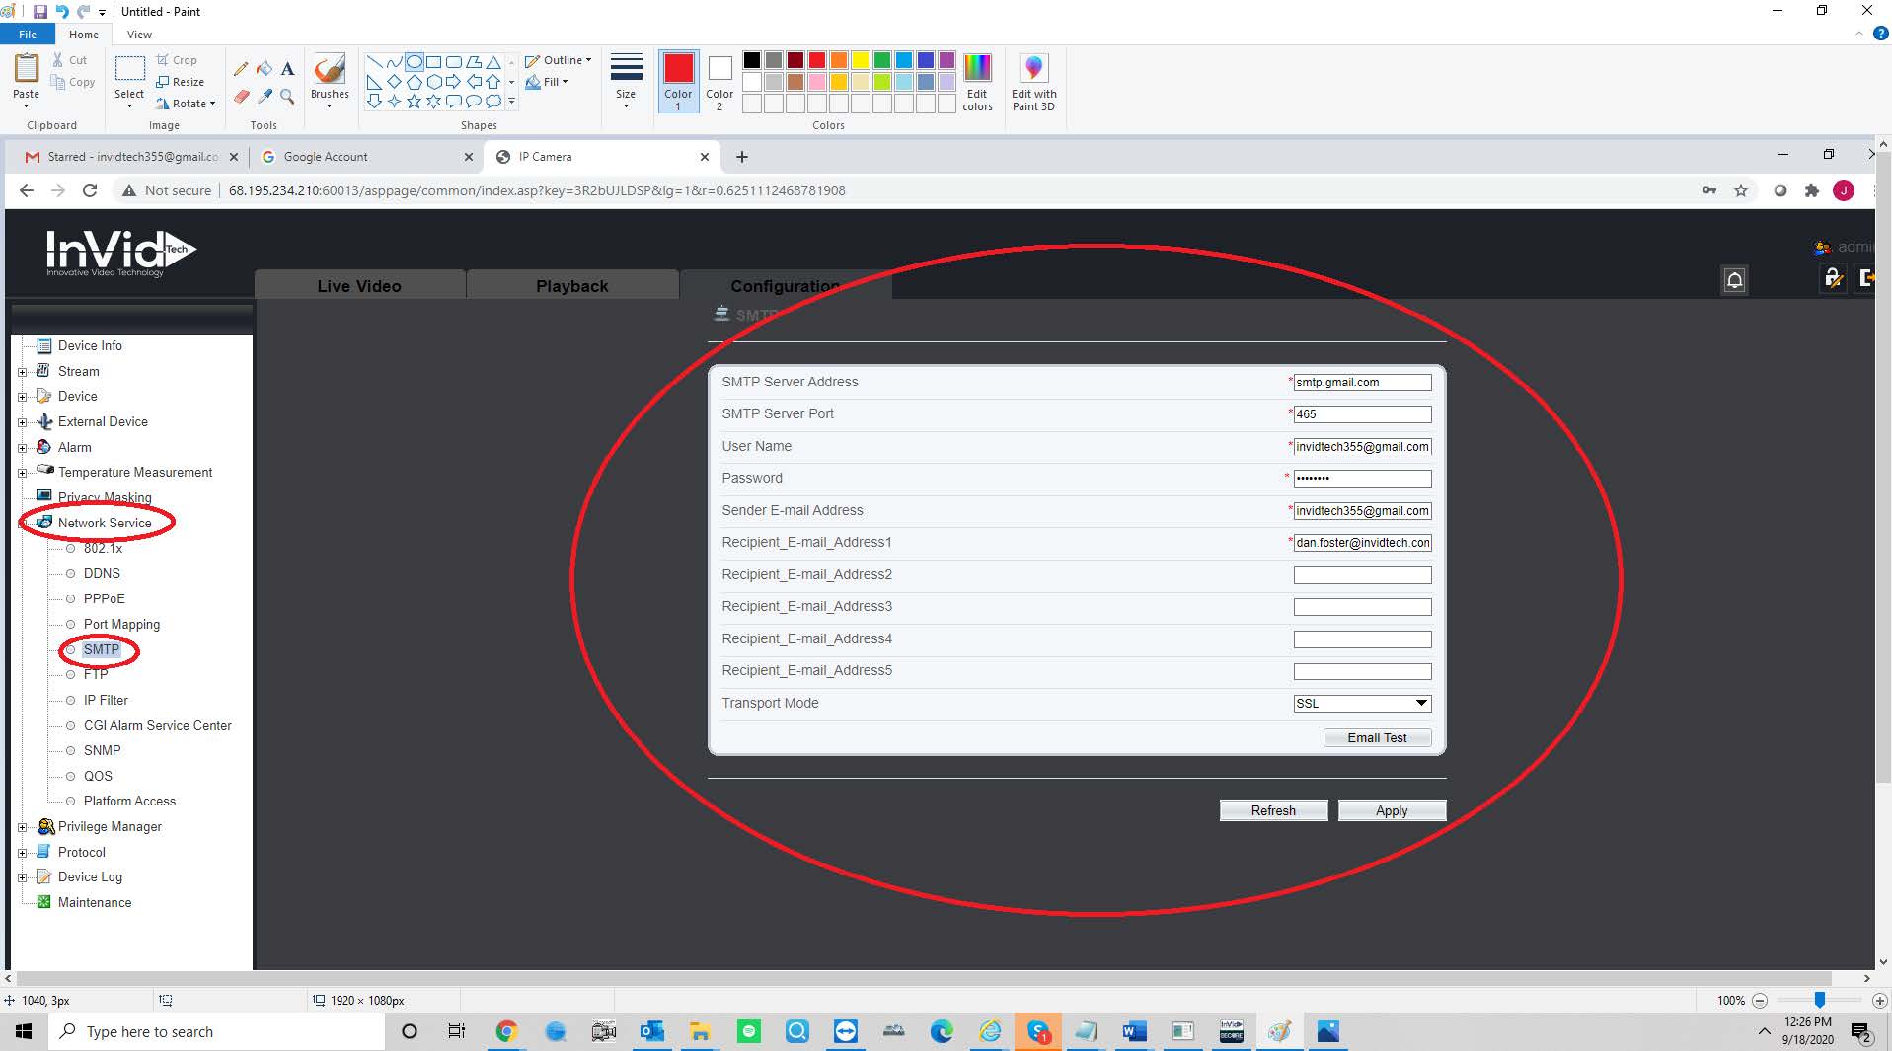
Task: Click the Apply button
Action: [1392, 811]
